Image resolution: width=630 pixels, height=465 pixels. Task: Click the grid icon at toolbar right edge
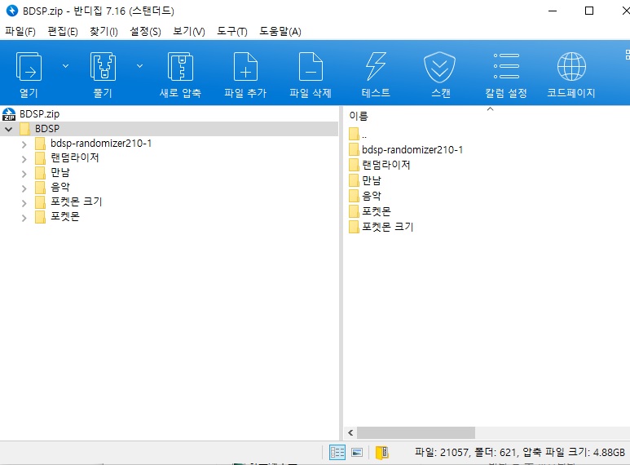(x=628, y=55)
